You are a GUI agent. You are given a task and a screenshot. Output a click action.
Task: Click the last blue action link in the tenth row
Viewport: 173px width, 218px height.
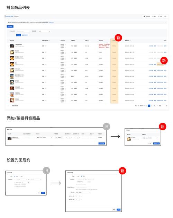[165, 100]
